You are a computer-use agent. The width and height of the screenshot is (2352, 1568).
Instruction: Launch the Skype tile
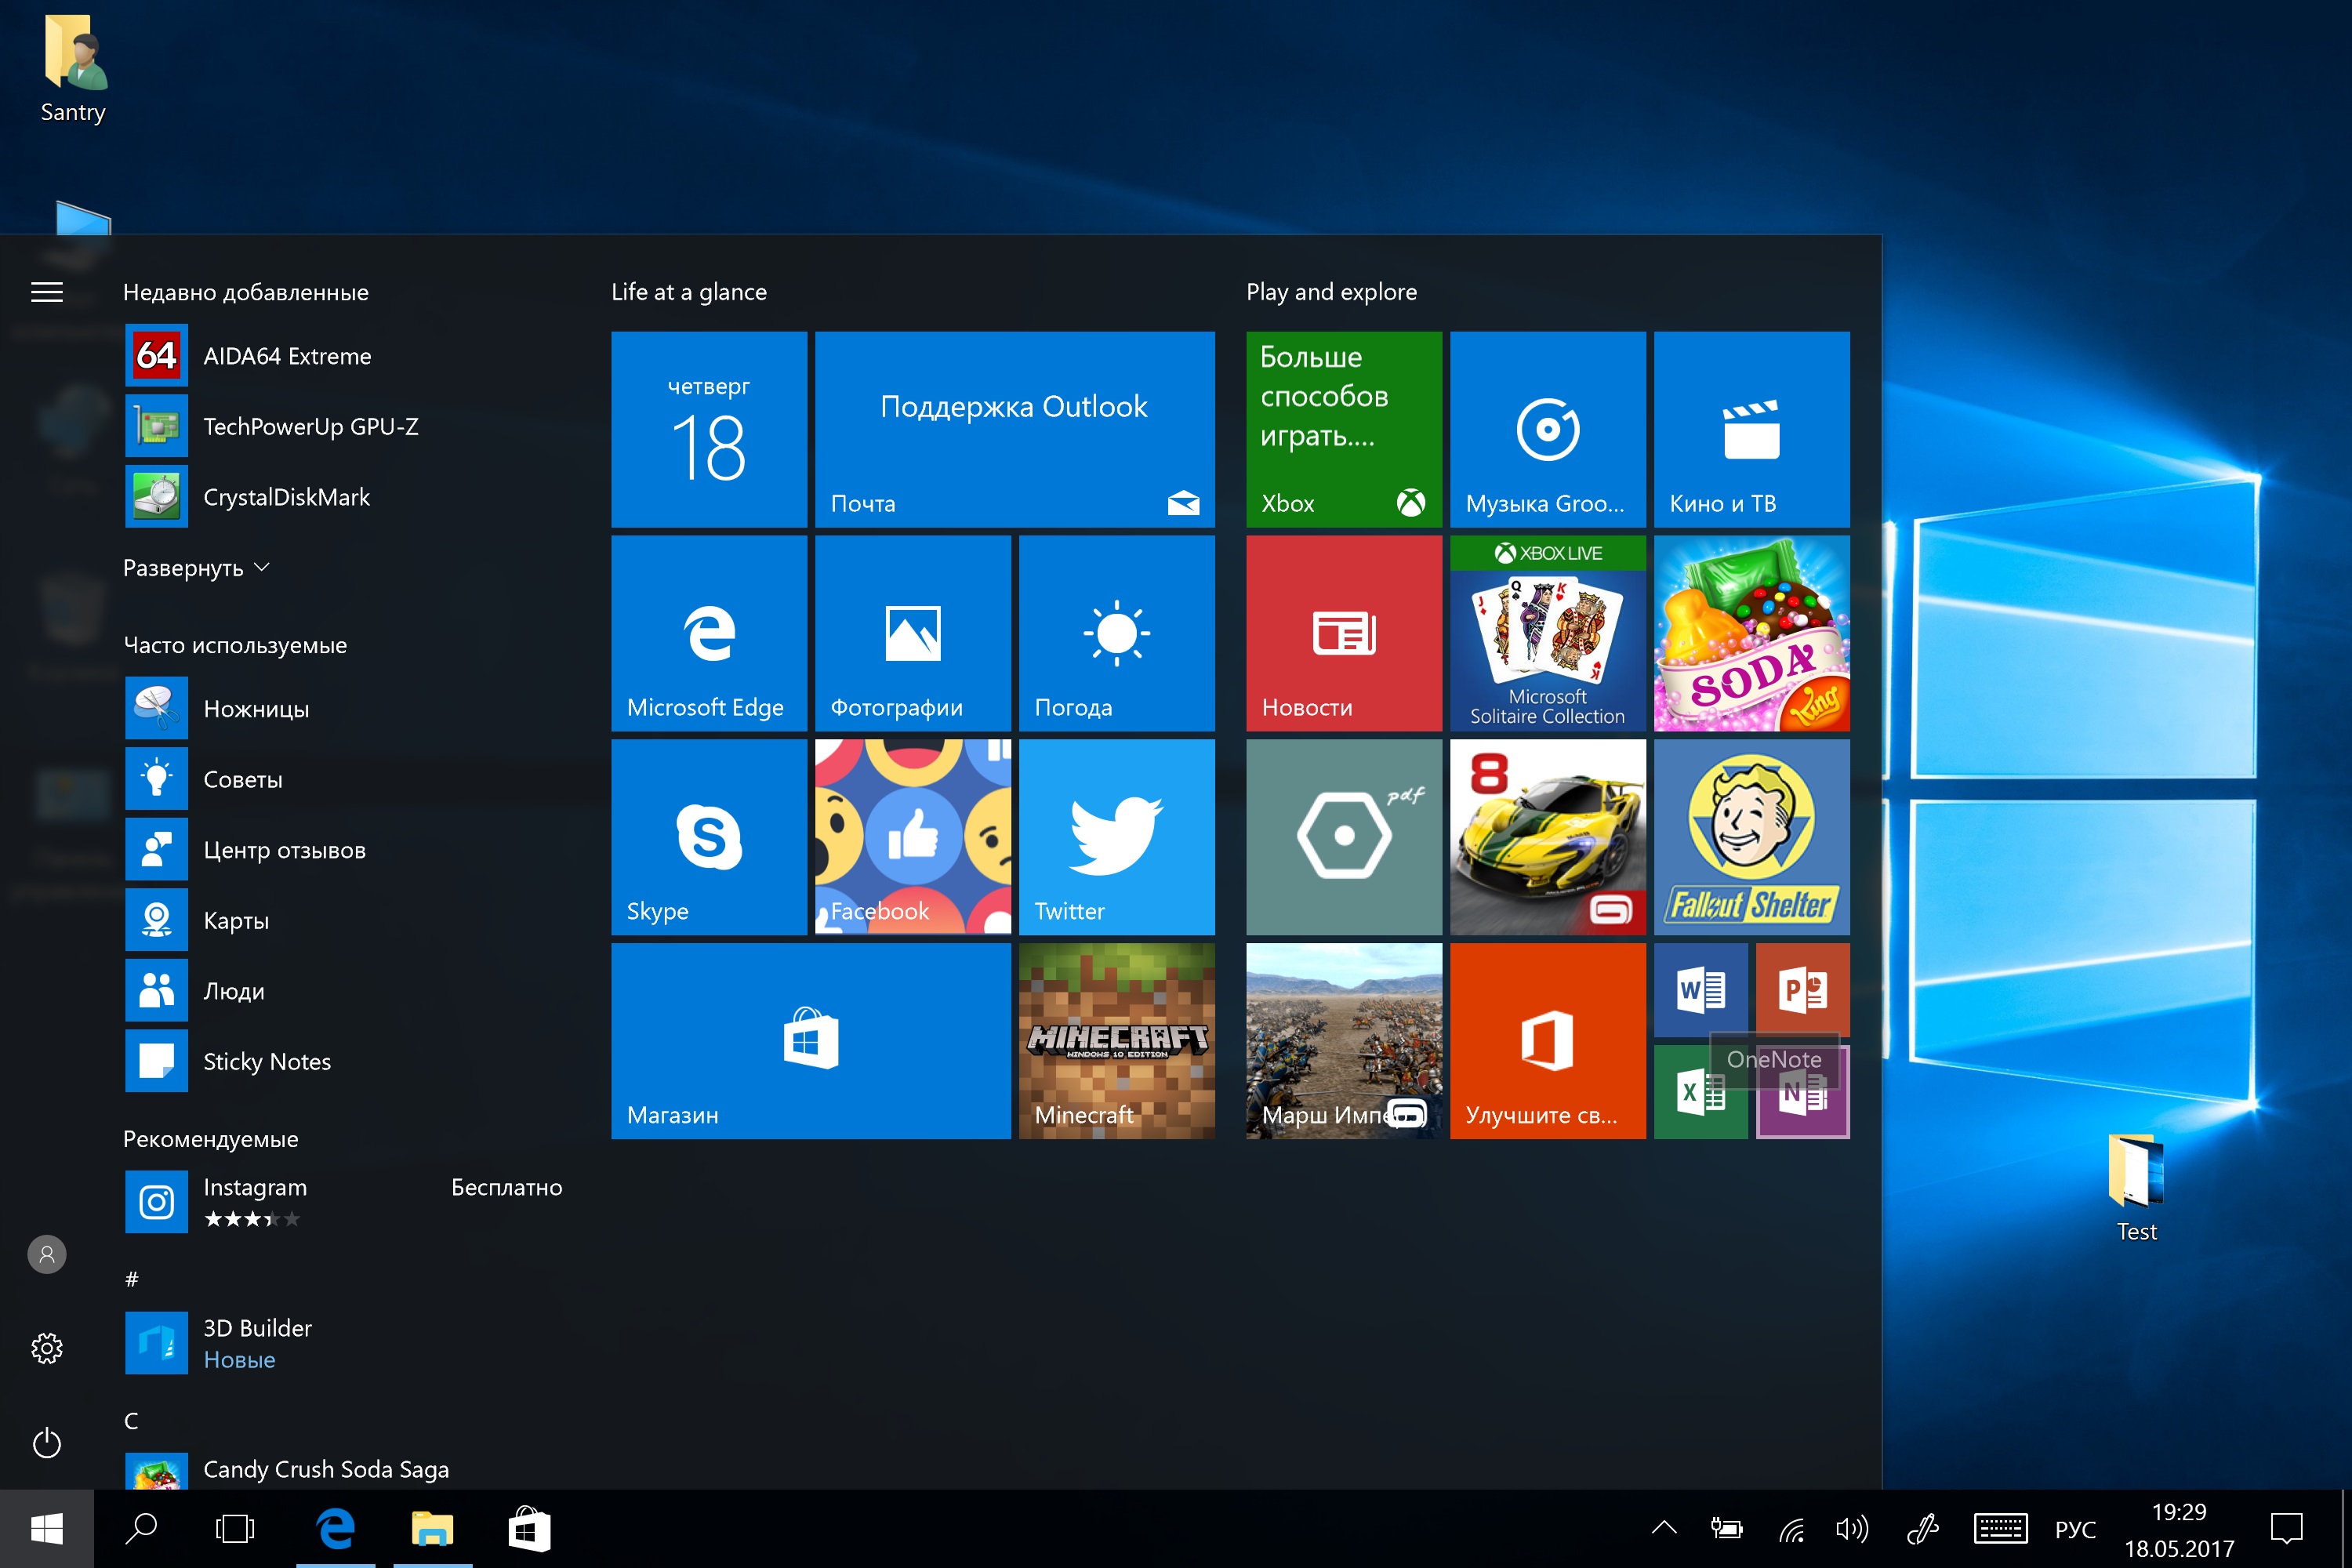coord(709,837)
